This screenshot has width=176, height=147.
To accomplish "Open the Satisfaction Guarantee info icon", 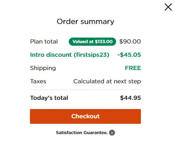I will (x=112, y=133).
